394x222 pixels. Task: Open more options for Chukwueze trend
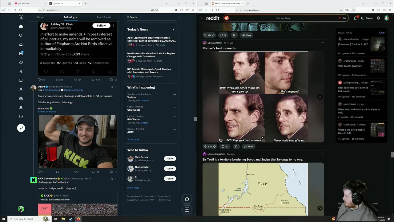tap(175, 107)
